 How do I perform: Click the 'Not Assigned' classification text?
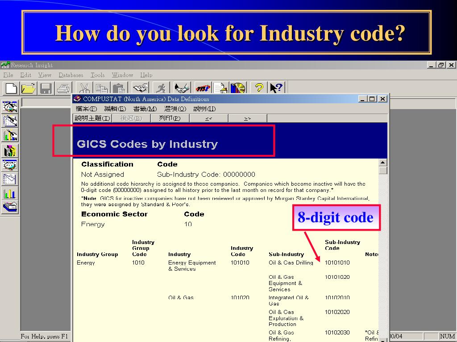click(103, 175)
